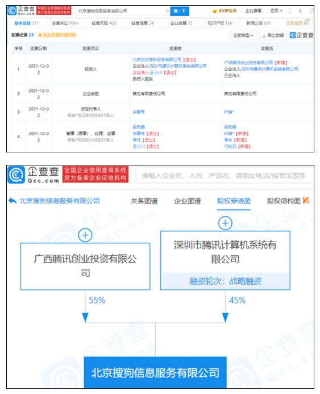Viewport: 320px width, 394px height.
Task: Click the 北京搜狗信息服务有限公司 root node
Action: 155,372
